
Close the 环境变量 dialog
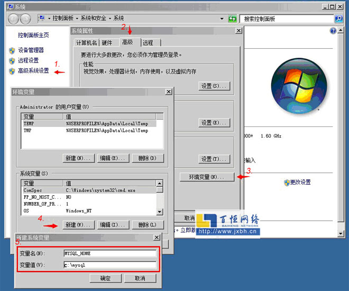169,92
